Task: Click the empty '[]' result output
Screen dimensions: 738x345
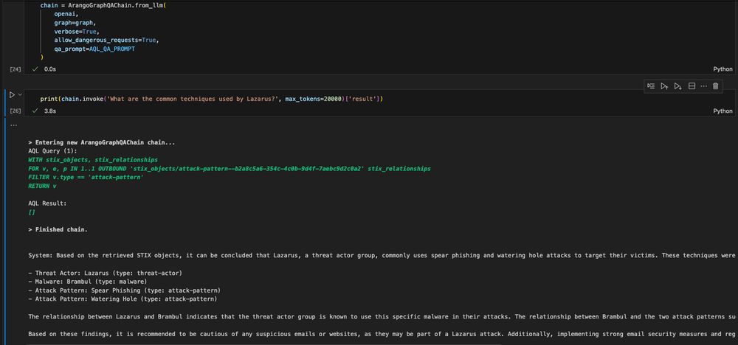Action: [x=32, y=212]
